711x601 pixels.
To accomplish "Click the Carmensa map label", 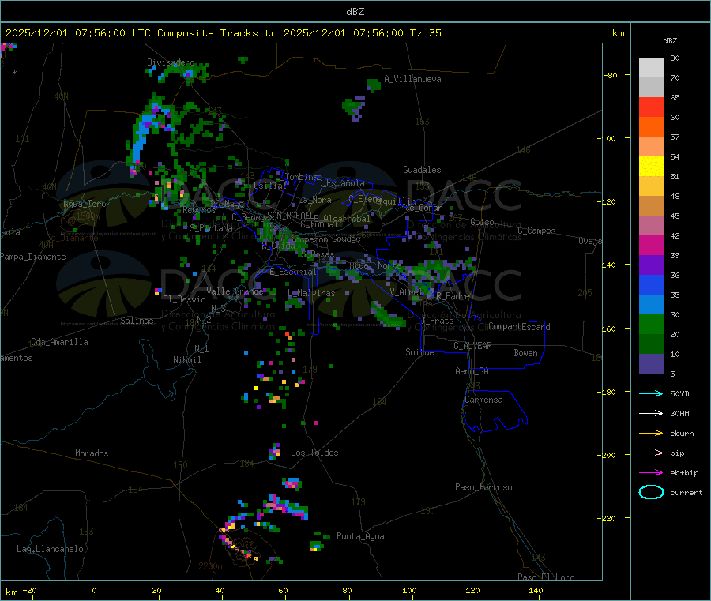I will click(483, 400).
